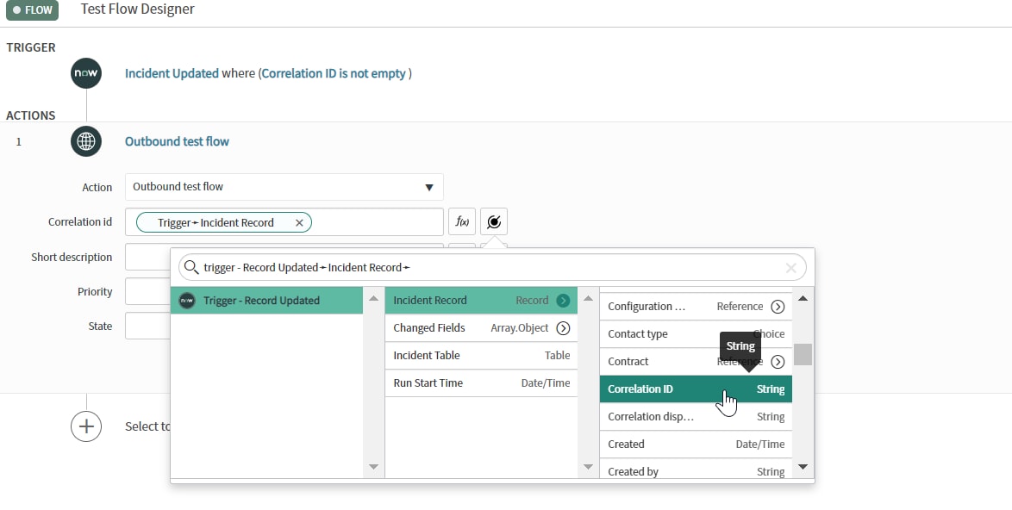Image resolution: width=1012 pixels, height=510 pixels.
Task: Select Trigger - Record Updated in the left column
Action: [x=267, y=301]
